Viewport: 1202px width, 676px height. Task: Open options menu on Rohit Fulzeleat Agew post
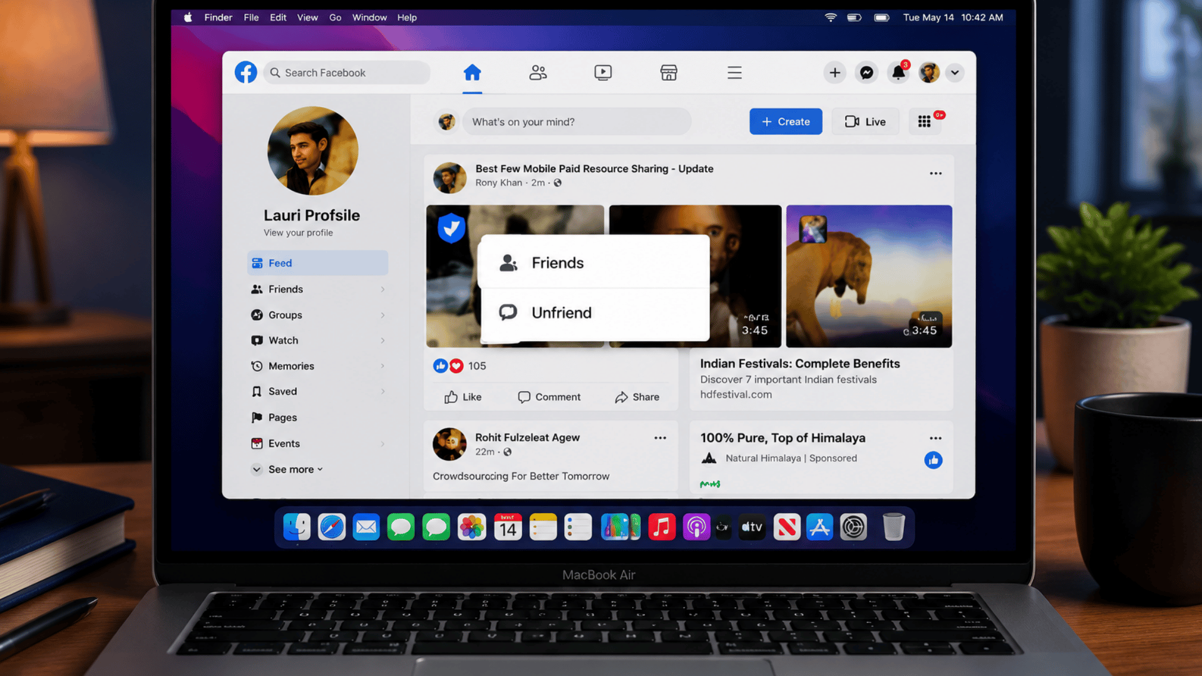(660, 438)
